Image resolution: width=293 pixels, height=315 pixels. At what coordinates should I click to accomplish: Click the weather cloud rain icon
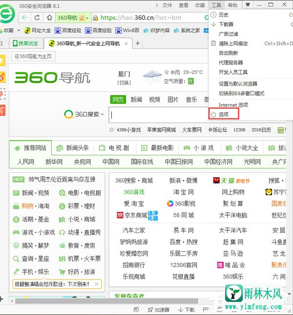[152, 77]
